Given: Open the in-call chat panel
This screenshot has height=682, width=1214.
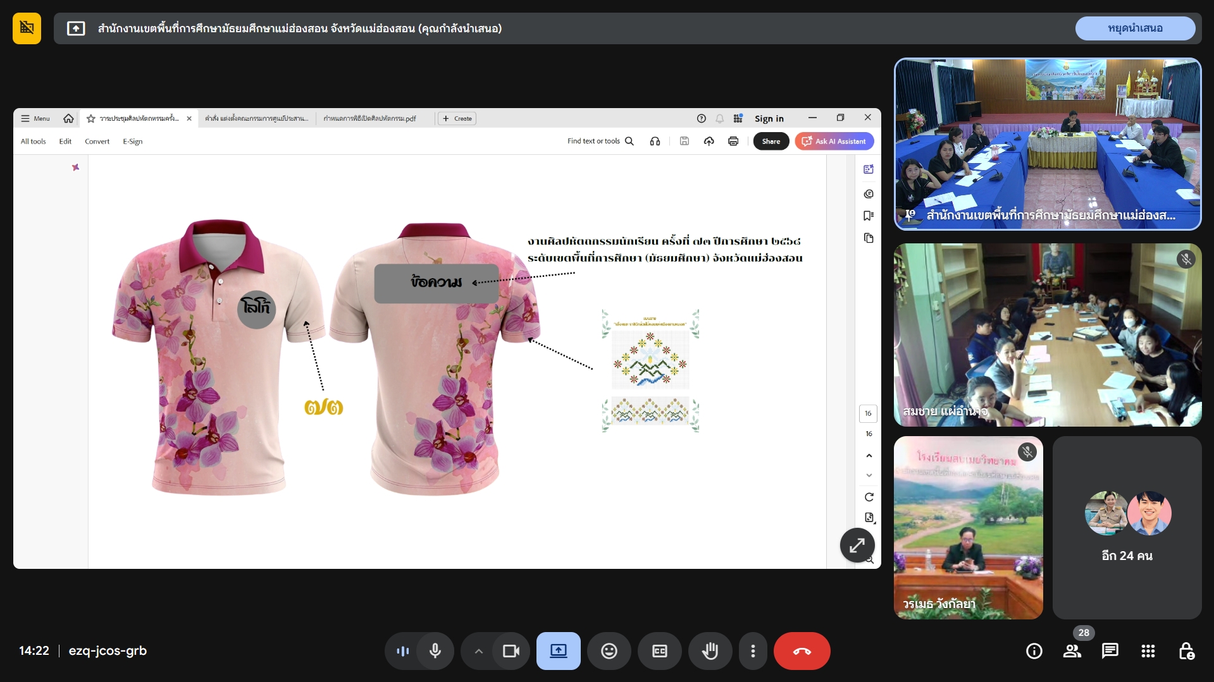Looking at the screenshot, I should [1110, 651].
